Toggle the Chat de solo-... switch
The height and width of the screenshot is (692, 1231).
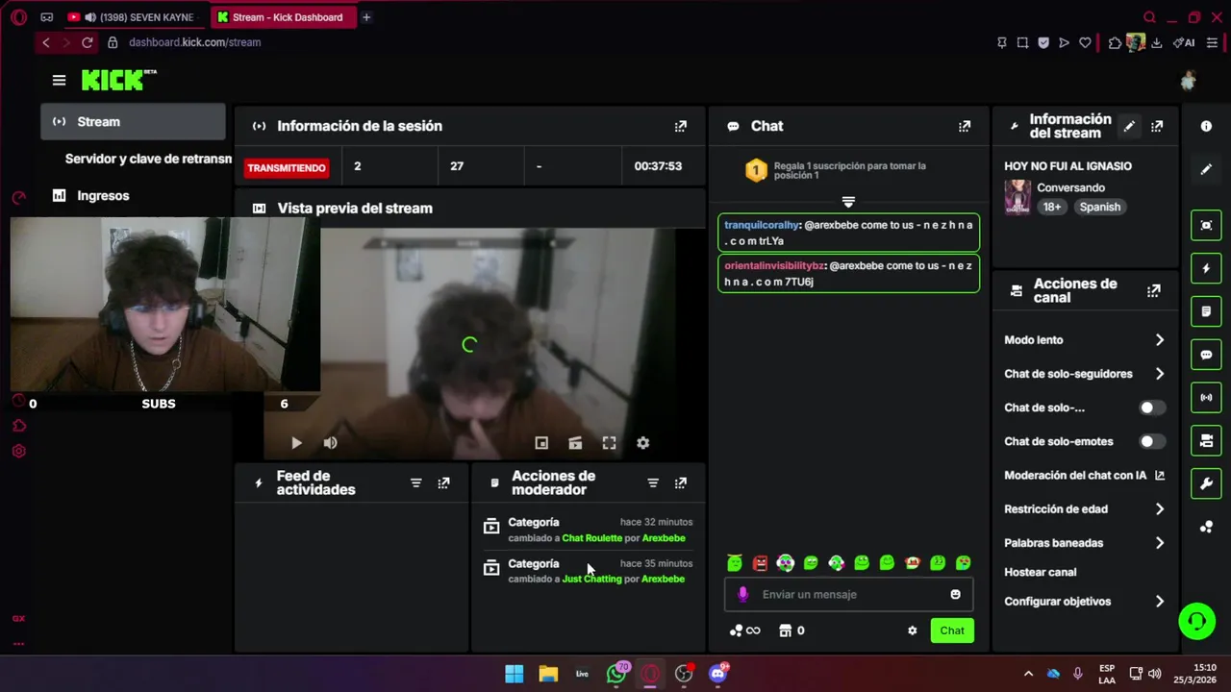pos(1151,408)
